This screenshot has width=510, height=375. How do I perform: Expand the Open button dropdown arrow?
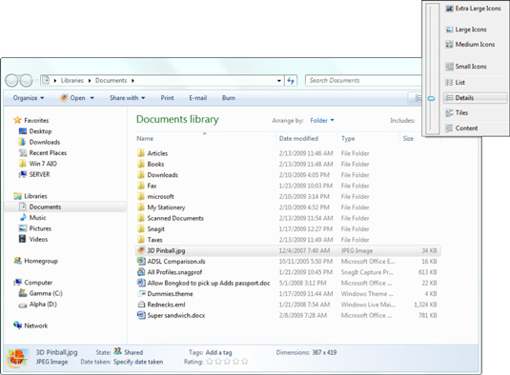tap(92, 98)
